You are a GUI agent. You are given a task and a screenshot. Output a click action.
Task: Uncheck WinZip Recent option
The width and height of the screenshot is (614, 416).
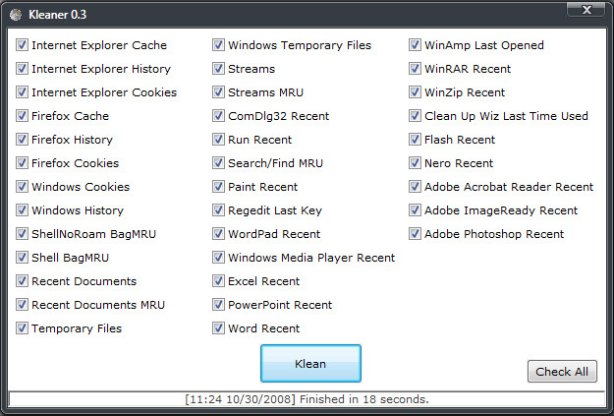coord(416,91)
